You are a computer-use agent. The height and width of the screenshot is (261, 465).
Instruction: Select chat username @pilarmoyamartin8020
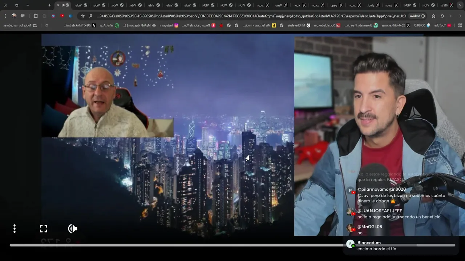coord(381,190)
